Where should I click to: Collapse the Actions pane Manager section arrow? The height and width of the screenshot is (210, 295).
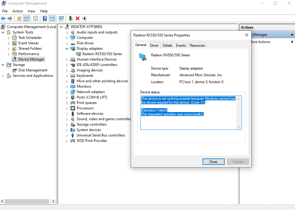[292, 35]
